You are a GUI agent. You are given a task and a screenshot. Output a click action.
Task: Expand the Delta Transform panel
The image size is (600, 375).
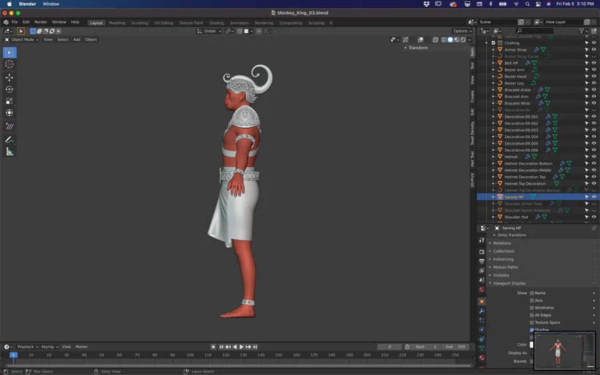[510, 235]
